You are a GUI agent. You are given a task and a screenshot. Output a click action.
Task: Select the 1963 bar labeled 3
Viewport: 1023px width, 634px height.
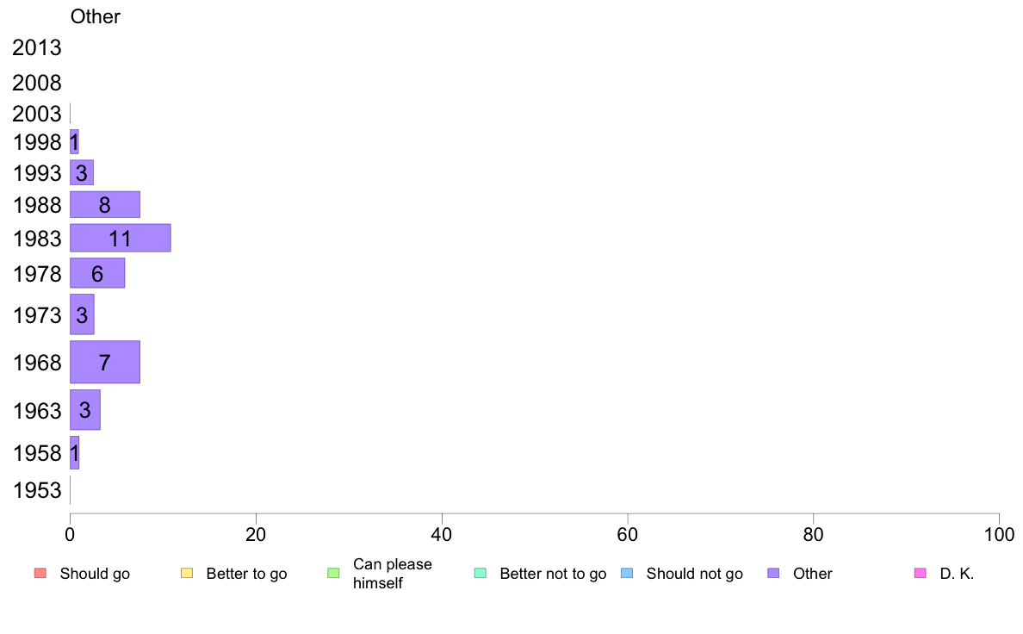click(x=85, y=409)
